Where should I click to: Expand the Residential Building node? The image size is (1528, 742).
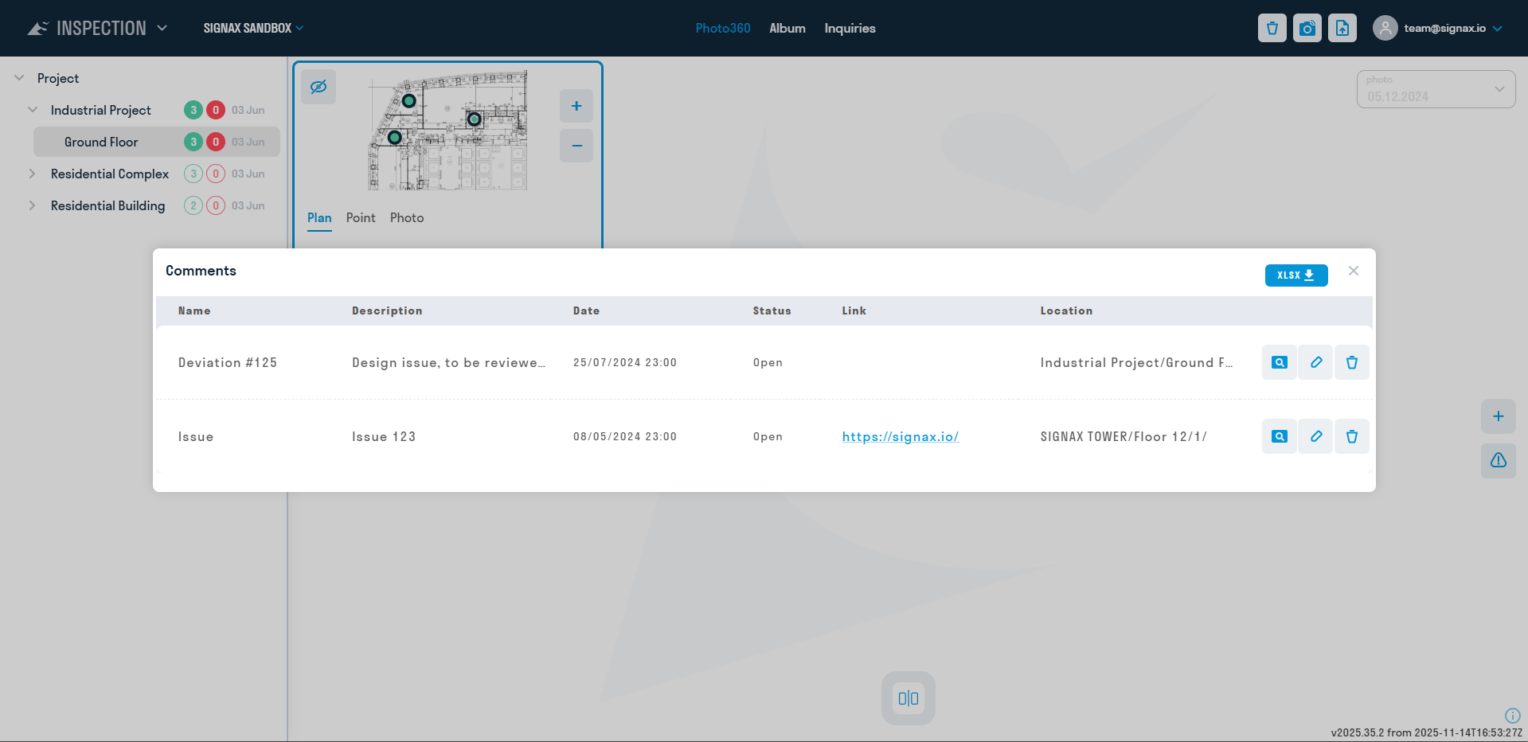coord(33,205)
